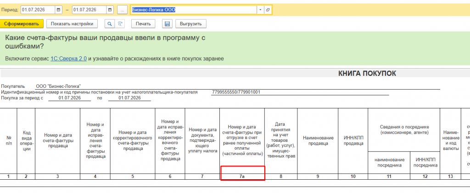Click the ellipsis period selection button
Screen dimensions: 470x193
point(122,10)
